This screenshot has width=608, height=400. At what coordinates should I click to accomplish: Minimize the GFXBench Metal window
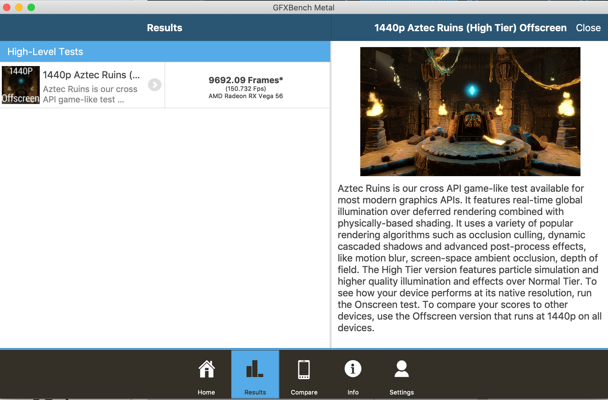pos(19,7)
